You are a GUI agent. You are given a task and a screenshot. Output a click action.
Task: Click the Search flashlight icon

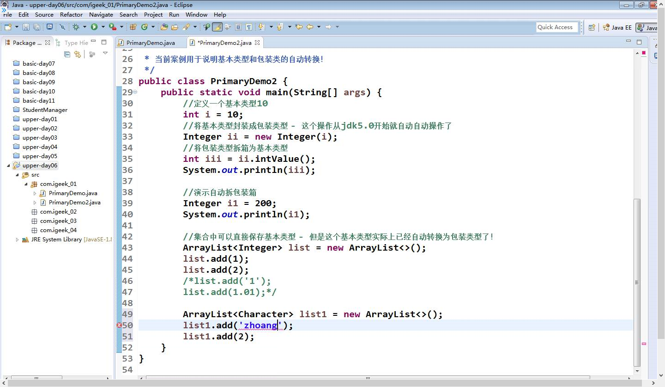tap(186, 27)
